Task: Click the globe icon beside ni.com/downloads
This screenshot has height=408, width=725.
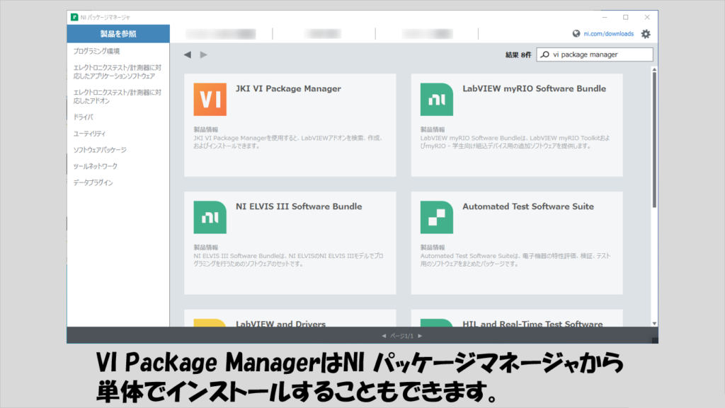Action: coord(576,34)
